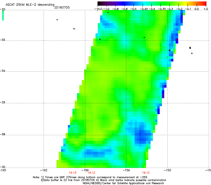Image resolution: width=211 pixels, height=185 pixels.
Task: Click the 0.0 color scale label
Action: (197, 9)
